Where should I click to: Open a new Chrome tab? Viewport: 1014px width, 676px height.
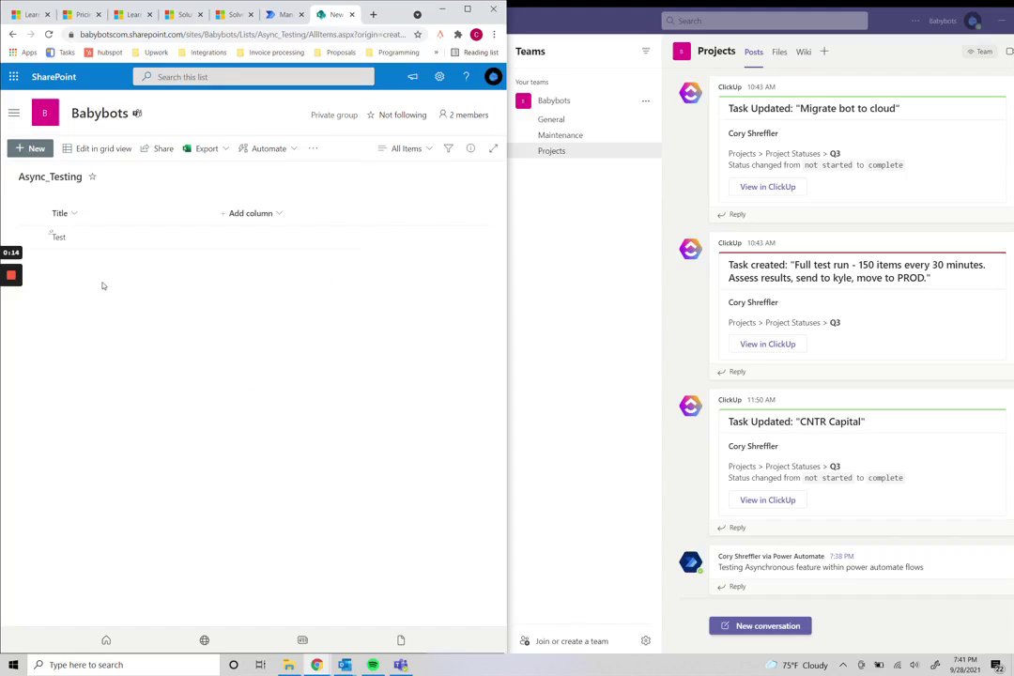tap(373, 14)
